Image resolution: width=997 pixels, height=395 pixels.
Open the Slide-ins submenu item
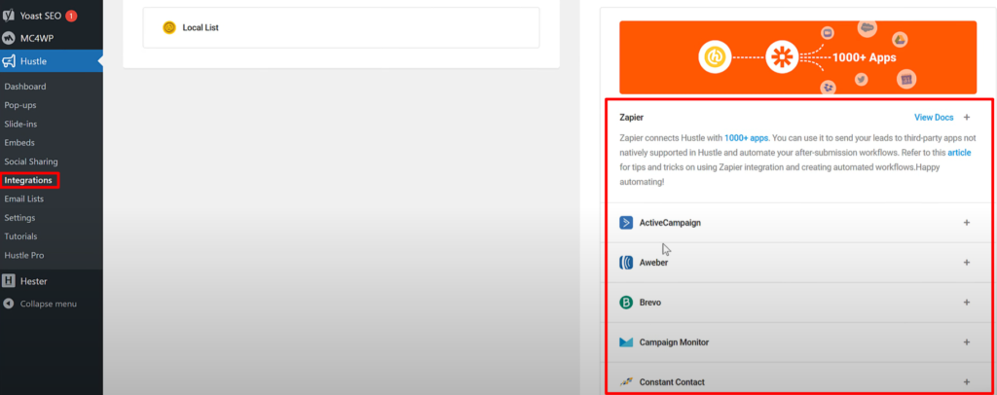(x=20, y=124)
